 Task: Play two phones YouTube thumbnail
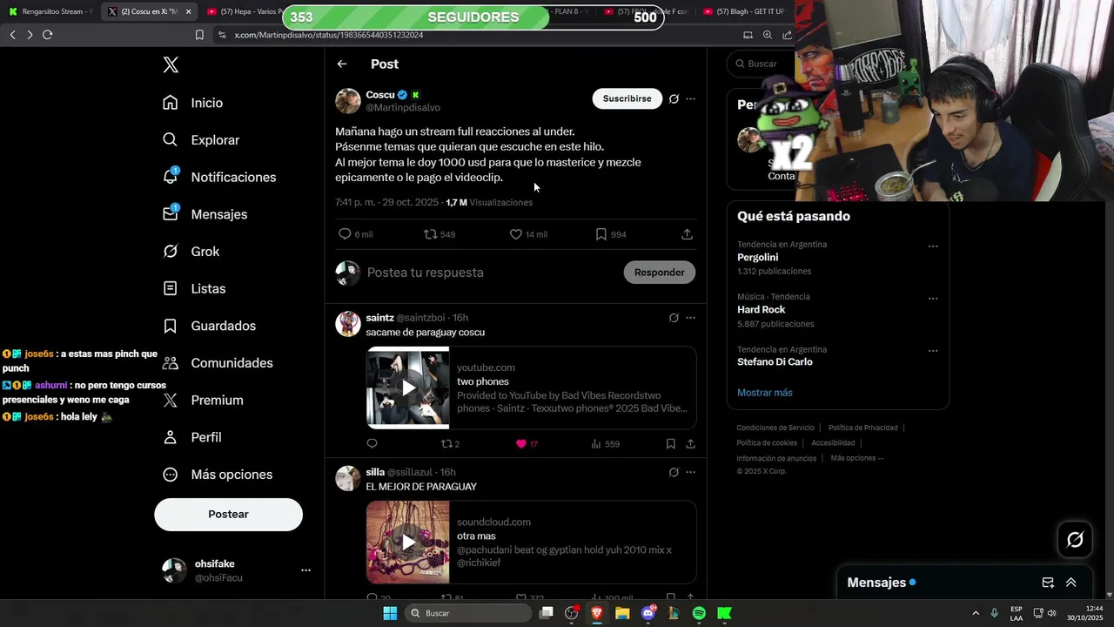408,388
